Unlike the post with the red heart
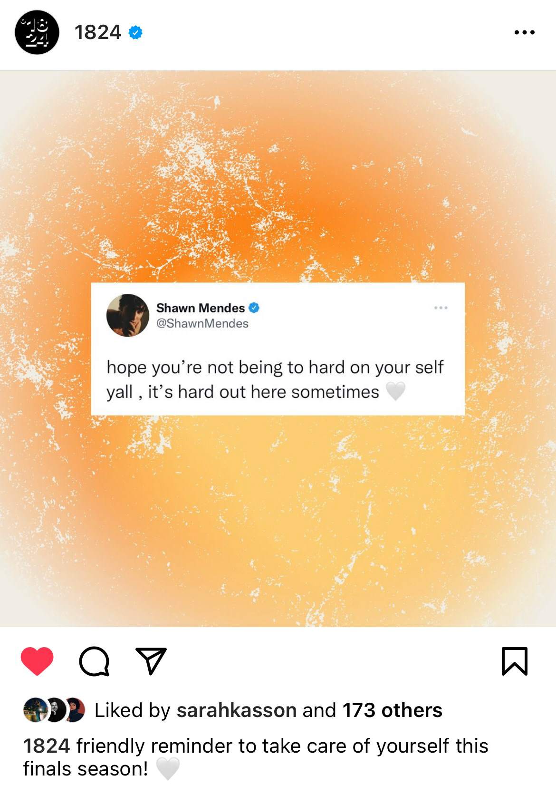 point(37,661)
